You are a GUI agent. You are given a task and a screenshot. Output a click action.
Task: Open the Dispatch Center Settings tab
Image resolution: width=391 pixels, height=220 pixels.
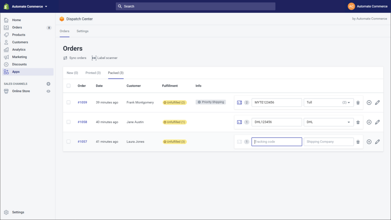(x=82, y=31)
